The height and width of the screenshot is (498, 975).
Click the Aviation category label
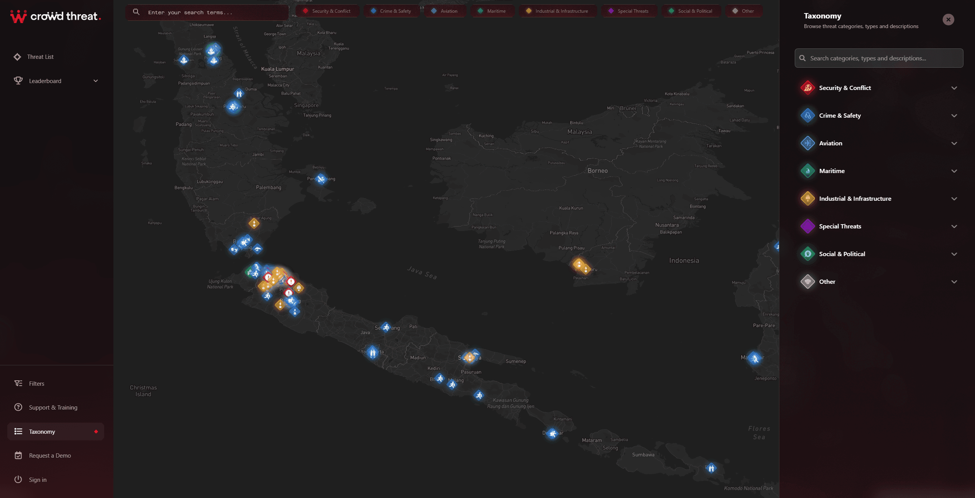coord(830,143)
